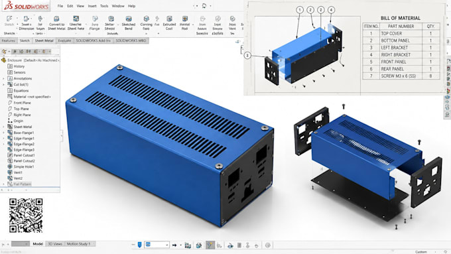Select Material not specified item
This screenshot has width=451, height=254.
32,97
